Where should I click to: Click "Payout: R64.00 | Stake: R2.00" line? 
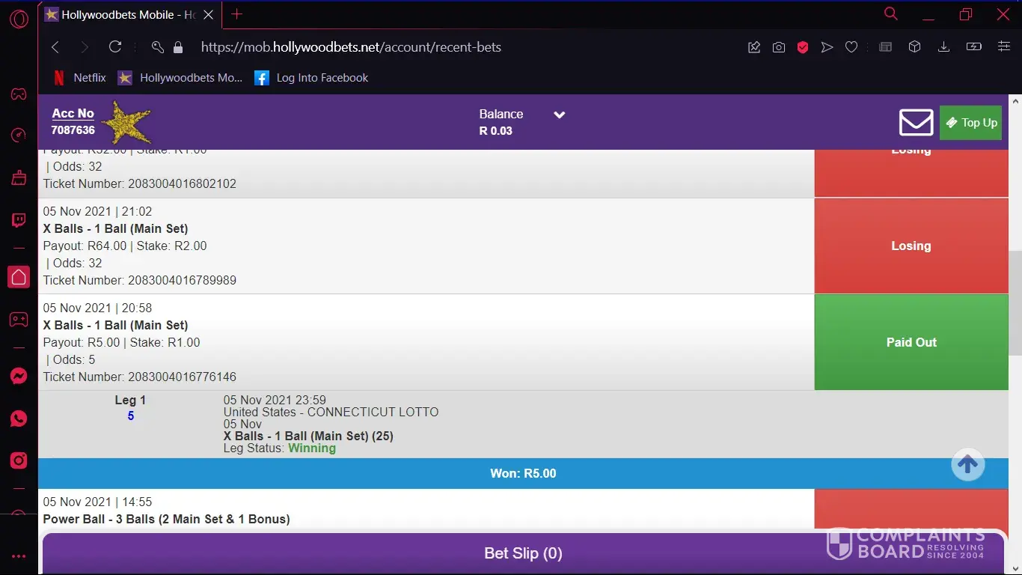point(125,246)
